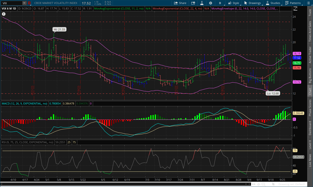The width and height of the screenshot is (313, 187).
Task: Click the crosshair cursor icon at the bottom
Action: click(x=259, y=184)
